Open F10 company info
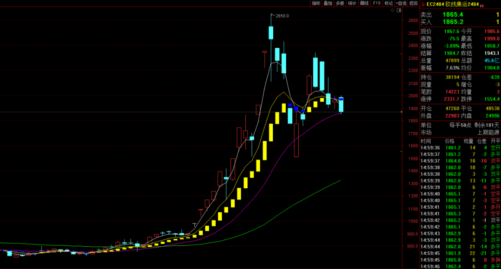 tap(377, 3)
